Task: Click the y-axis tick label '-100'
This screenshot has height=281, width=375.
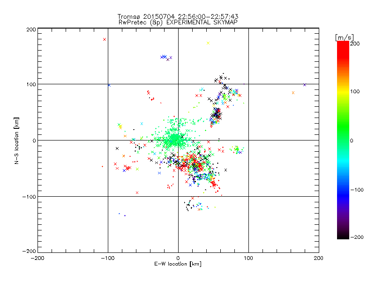Action: point(29,197)
